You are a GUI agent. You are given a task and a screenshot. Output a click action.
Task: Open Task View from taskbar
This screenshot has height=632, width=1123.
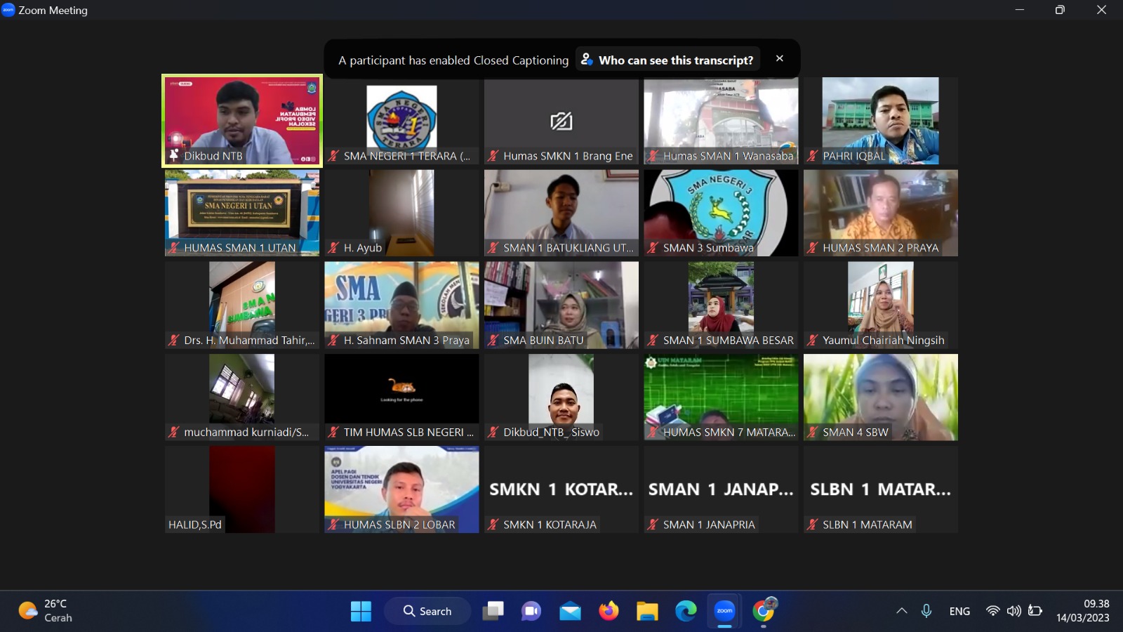pos(493,611)
